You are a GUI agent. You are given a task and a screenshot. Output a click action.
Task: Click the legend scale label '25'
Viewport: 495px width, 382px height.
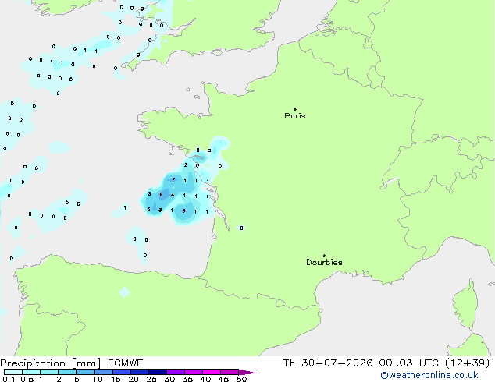pos(151,379)
